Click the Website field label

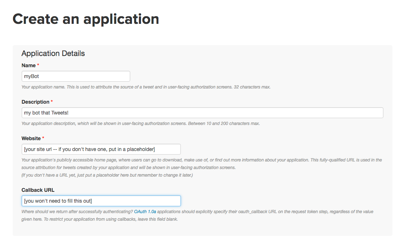point(31,138)
